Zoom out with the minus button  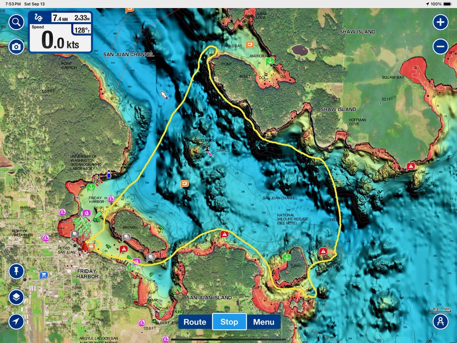pos(440,46)
